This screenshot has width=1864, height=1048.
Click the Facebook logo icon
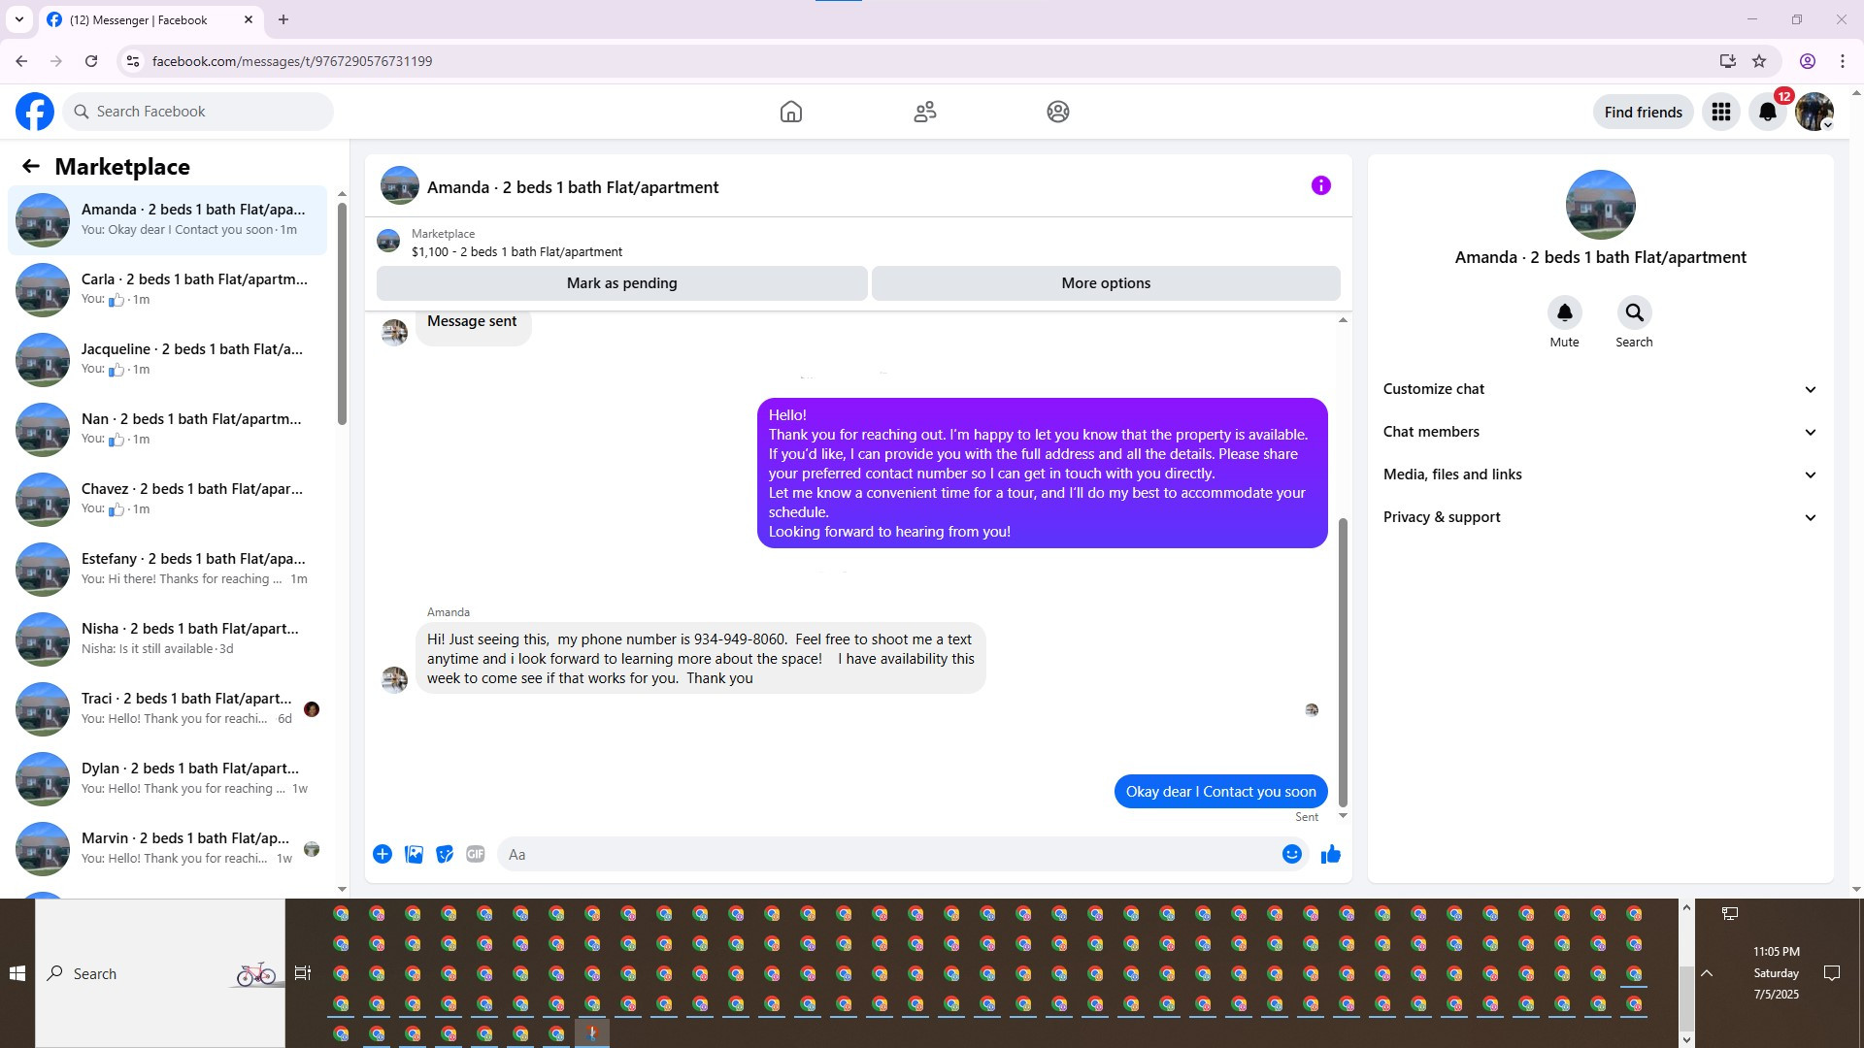coord(35,112)
